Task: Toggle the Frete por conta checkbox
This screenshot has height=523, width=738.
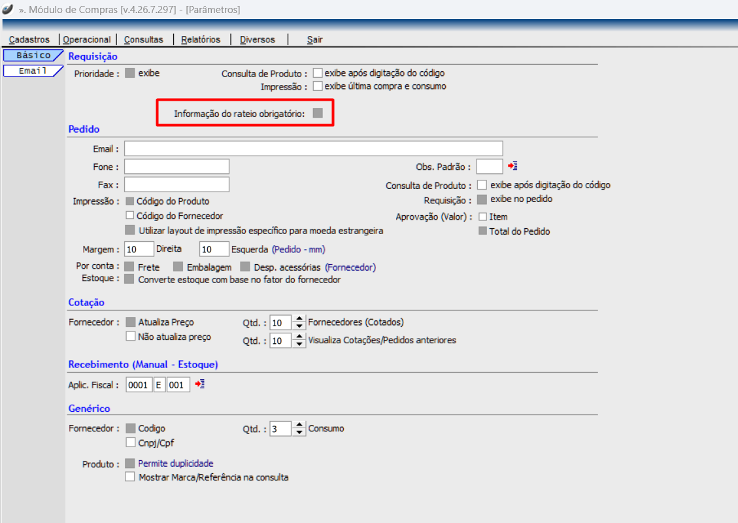Action: tap(129, 267)
